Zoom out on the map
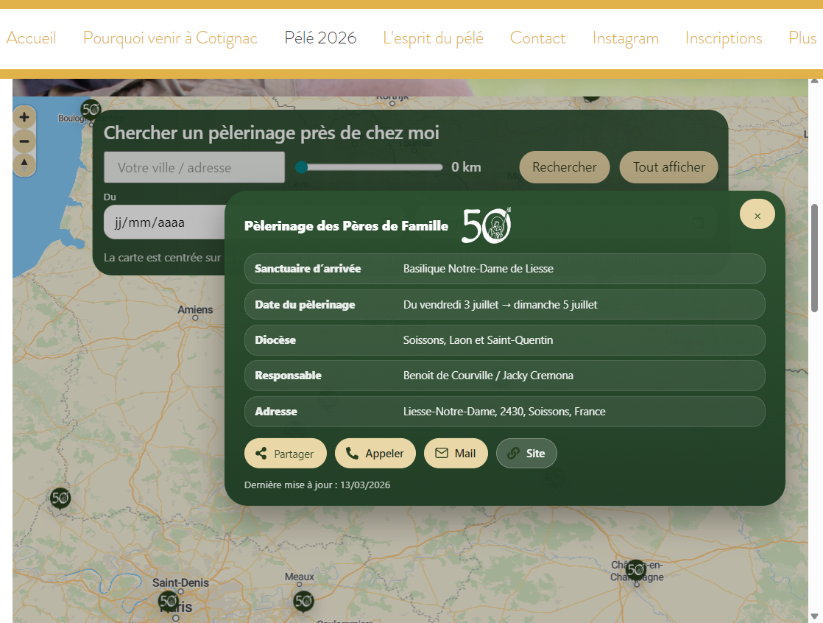 [x=24, y=141]
